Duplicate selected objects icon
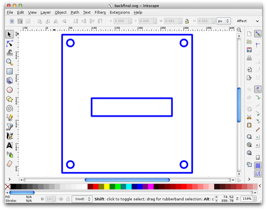 coord(249,164)
